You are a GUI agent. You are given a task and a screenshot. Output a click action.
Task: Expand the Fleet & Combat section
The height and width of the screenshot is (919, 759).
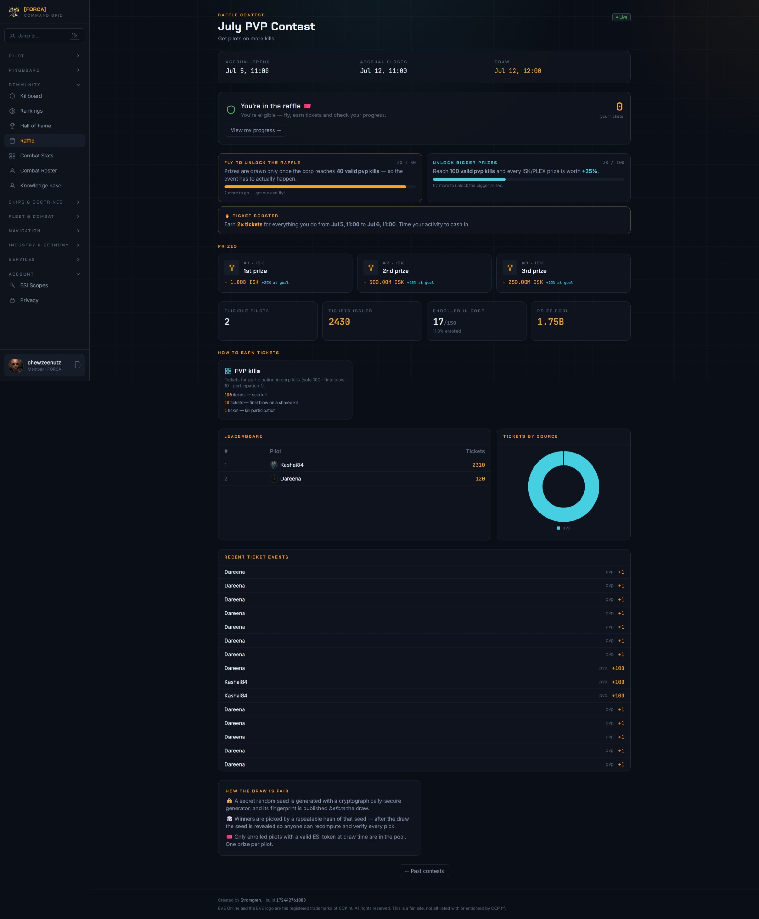tap(45, 216)
